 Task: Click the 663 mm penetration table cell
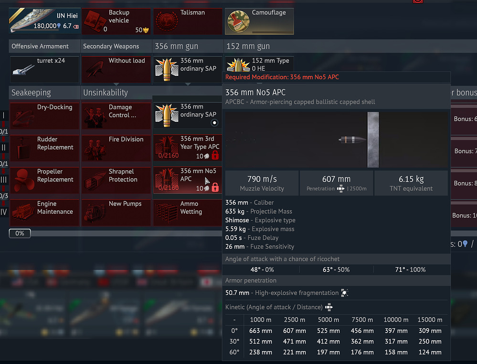click(x=261, y=331)
